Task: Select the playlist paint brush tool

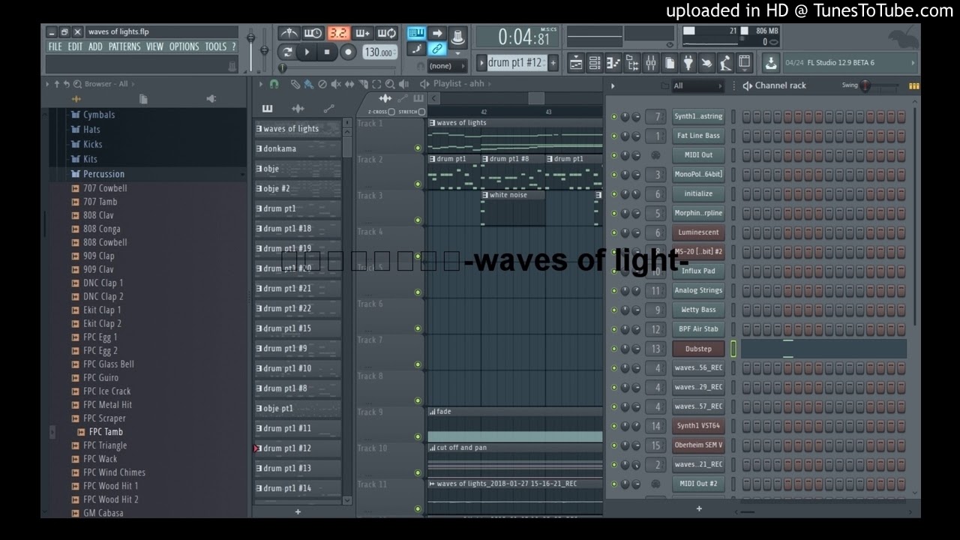Action: (x=308, y=84)
